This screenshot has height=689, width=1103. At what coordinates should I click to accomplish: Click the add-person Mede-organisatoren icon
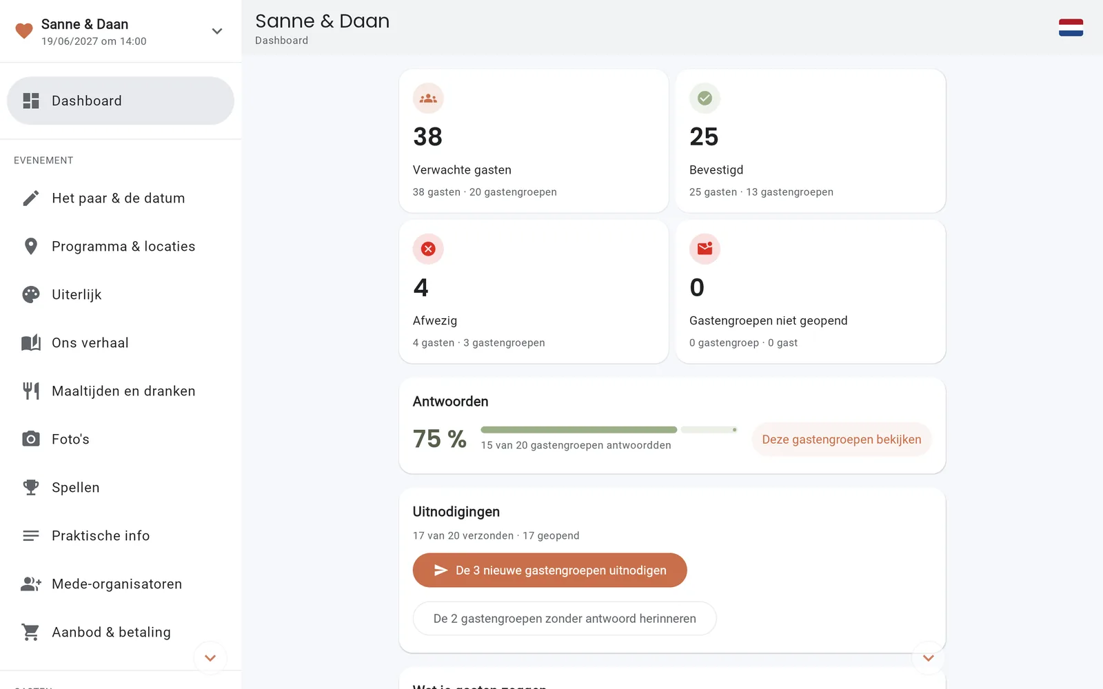point(31,584)
